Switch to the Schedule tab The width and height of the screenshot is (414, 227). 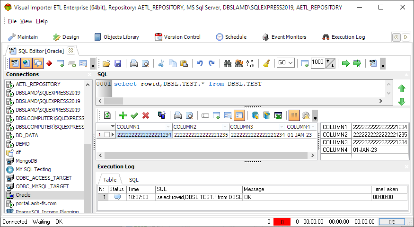pos(231,37)
